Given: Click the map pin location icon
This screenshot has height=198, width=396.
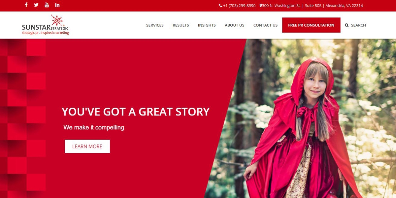Looking at the screenshot, I should coord(261,6).
